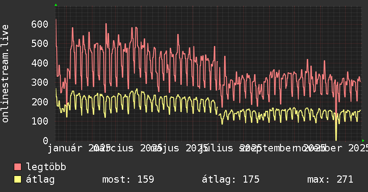The height and width of the screenshot is (192, 368).
Task: Click the yellow átlag legend swatch
Action: click(x=17, y=179)
